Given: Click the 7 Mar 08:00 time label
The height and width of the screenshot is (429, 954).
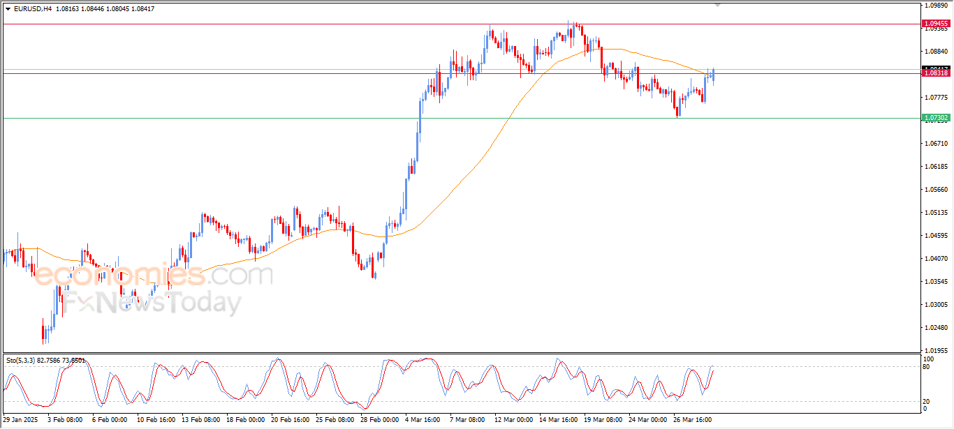Looking at the screenshot, I should point(468,421).
